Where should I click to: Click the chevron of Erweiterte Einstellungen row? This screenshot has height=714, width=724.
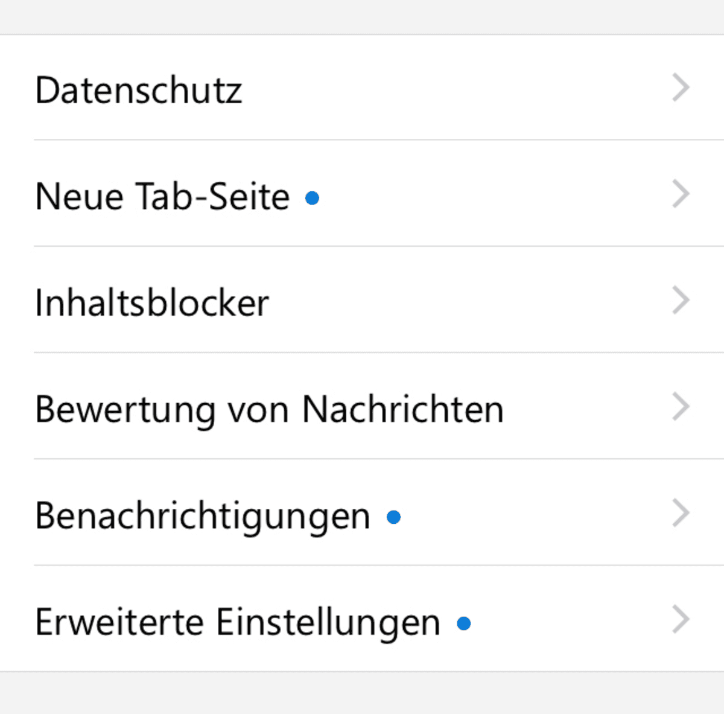click(681, 620)
